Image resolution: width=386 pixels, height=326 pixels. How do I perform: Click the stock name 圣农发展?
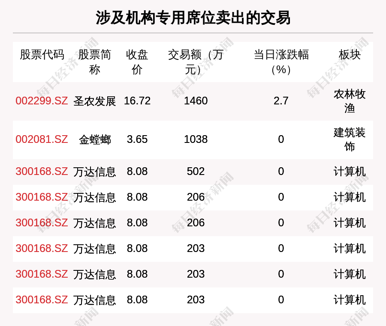[x=94, y=101]
